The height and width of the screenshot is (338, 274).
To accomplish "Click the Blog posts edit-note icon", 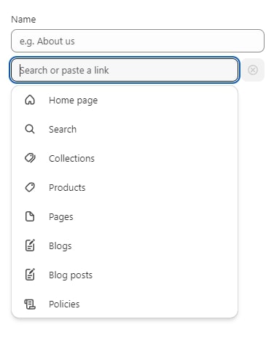I will click(30, 275).
